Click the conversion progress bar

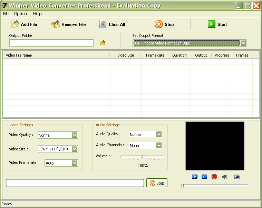(x=75, y=183)
